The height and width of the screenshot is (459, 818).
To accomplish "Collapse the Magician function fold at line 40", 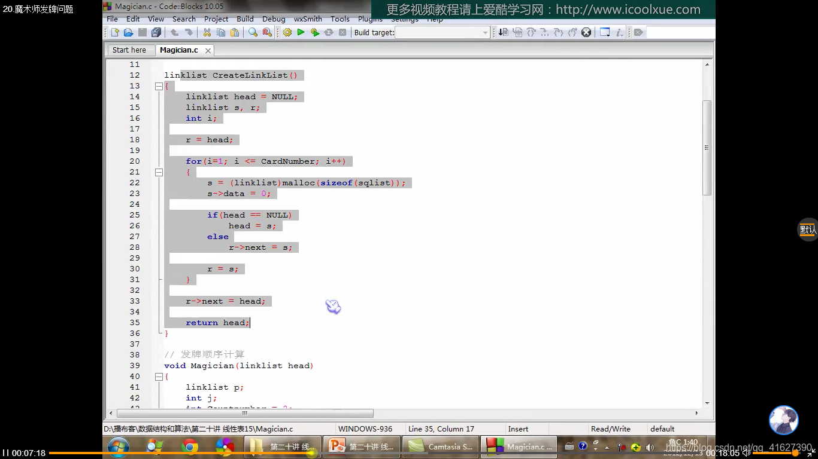I will tap(159, 377).
